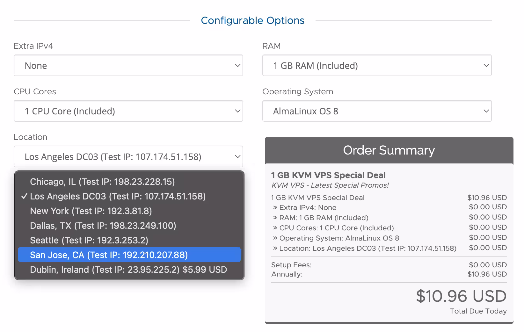This screenshot has height=332, width=524.
Task: Click the Operating System dropdown chevron arrow
Action: click(486, 111)
